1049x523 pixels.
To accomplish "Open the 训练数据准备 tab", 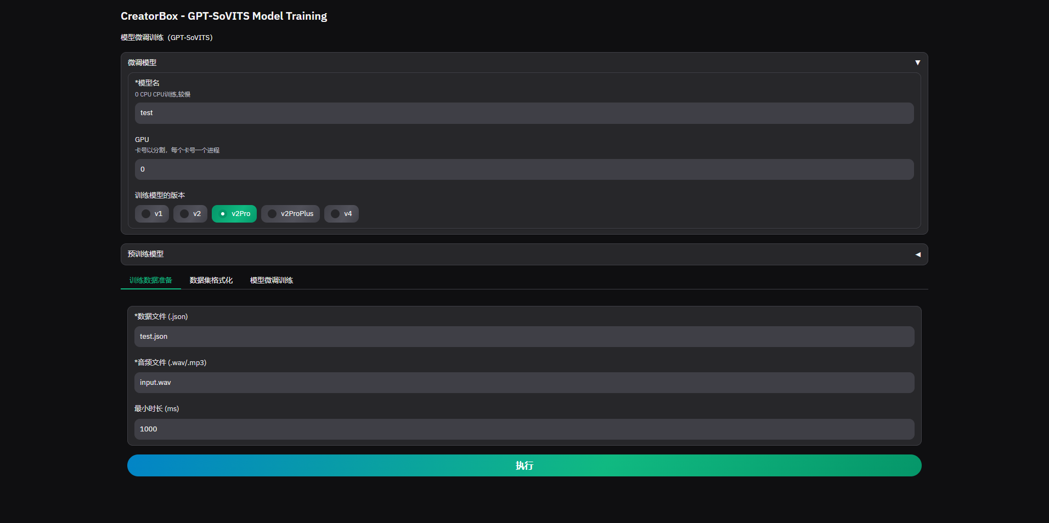I will (x=151, y=280).
